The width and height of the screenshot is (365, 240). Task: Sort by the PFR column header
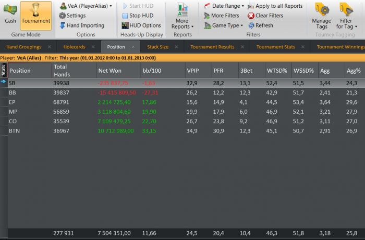coord(225,71)
